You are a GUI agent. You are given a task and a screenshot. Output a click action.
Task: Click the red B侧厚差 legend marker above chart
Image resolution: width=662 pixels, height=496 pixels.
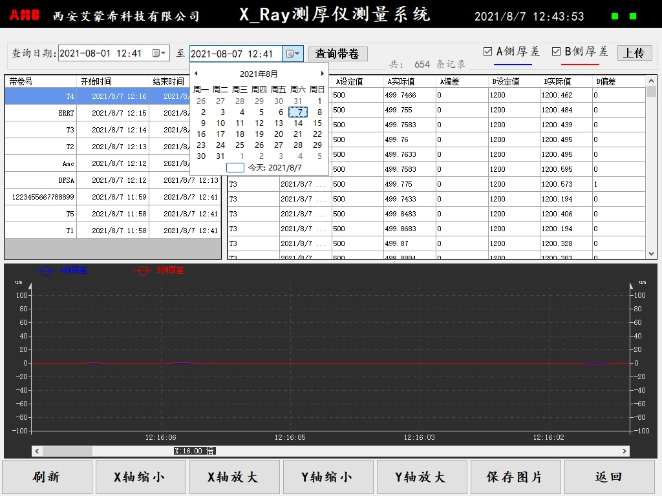pyautogui.click(x=143, y=271)
